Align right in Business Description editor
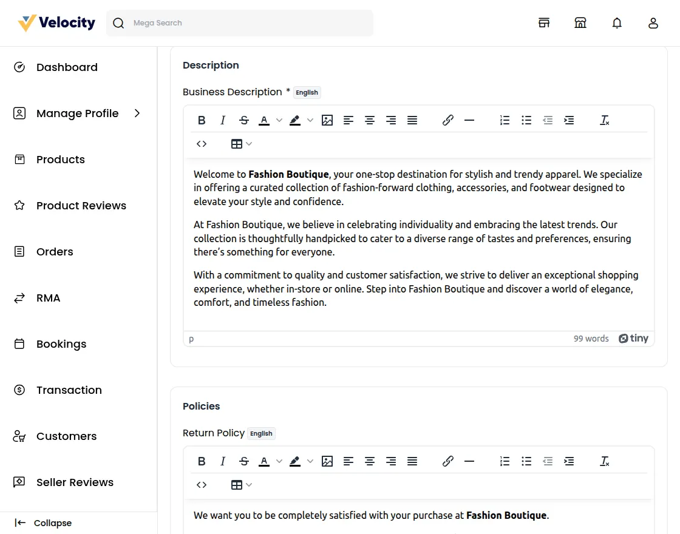Image resolution: width=680 pixels, height=534 pixels. [391, 120]
